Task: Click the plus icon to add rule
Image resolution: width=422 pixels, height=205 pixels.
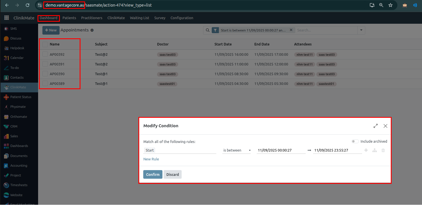Action: click(366, 150)
